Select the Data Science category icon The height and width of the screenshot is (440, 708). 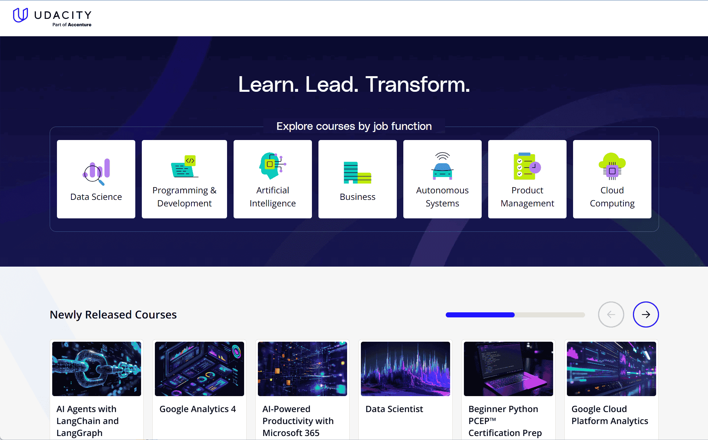point(95,170)
